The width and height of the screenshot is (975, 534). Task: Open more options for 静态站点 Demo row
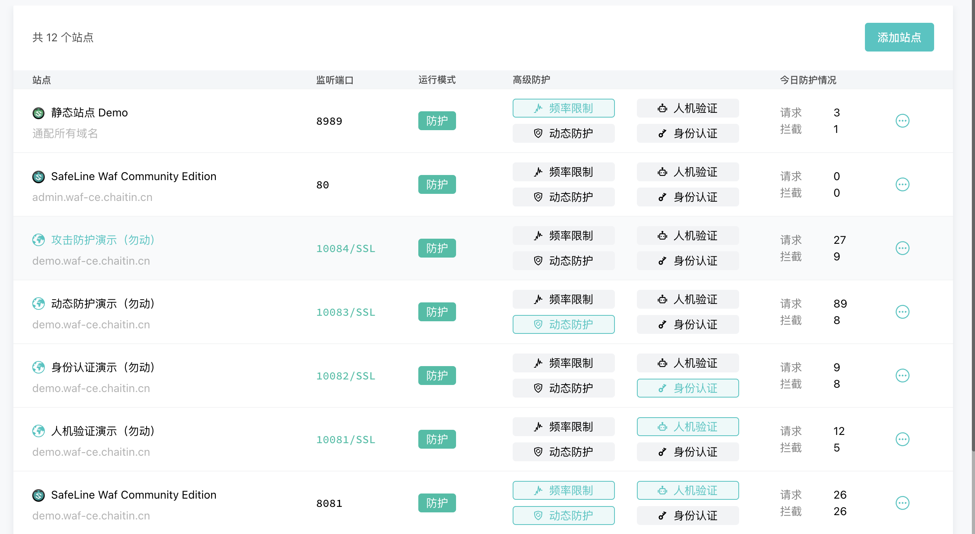(902, 121)
